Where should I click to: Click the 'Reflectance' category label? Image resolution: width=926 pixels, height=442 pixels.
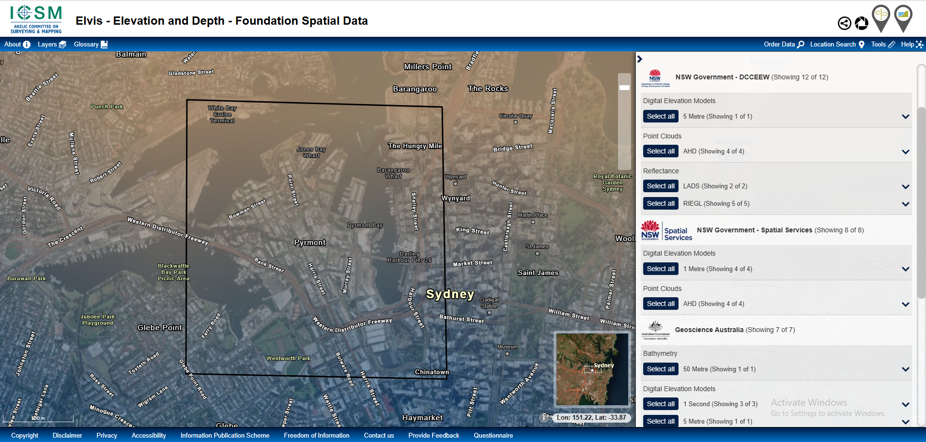661,171
